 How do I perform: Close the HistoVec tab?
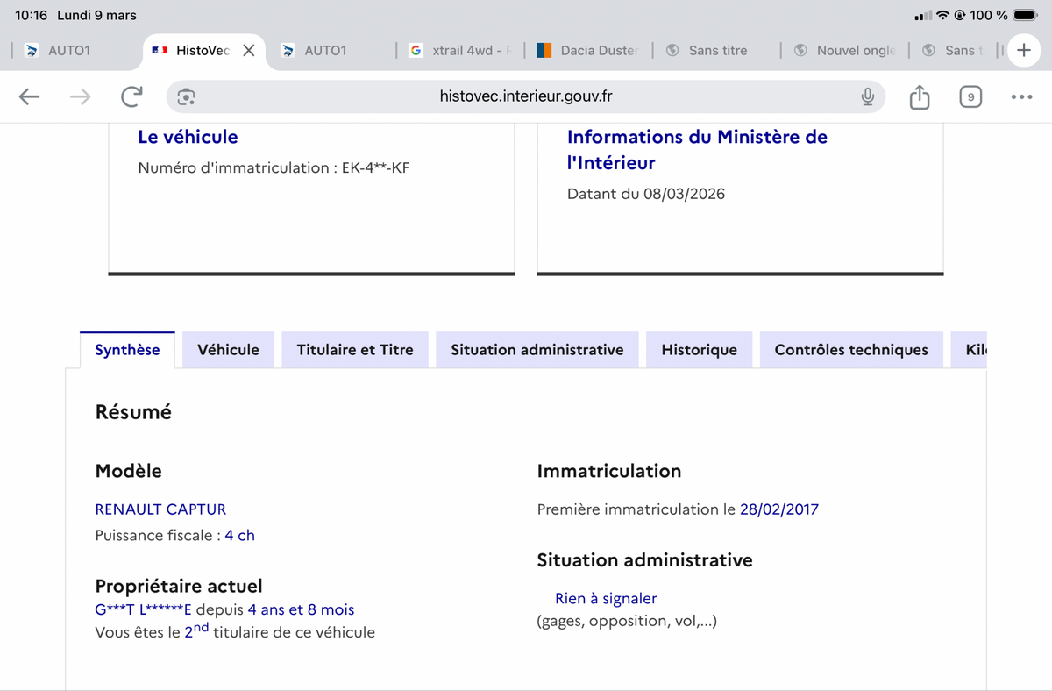pyautogui.click(x=249, y=51)
